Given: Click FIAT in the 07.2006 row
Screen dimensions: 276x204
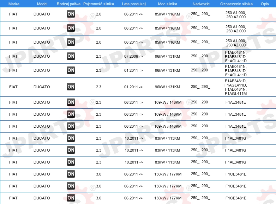Looking at the screenshot, I should 13,56.
